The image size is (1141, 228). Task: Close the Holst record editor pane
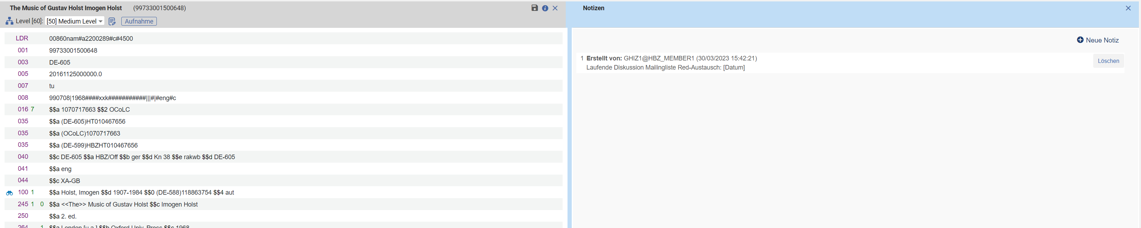click(555, 8)
